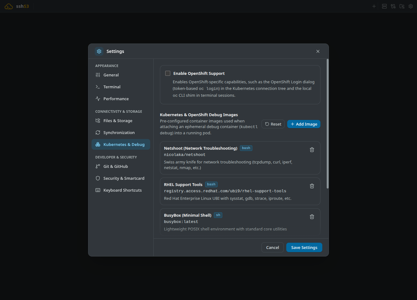417x300 pixels.
Task: Click the Kubernetes & OpenShift Debug Images heading
Action: coord(199,115)
